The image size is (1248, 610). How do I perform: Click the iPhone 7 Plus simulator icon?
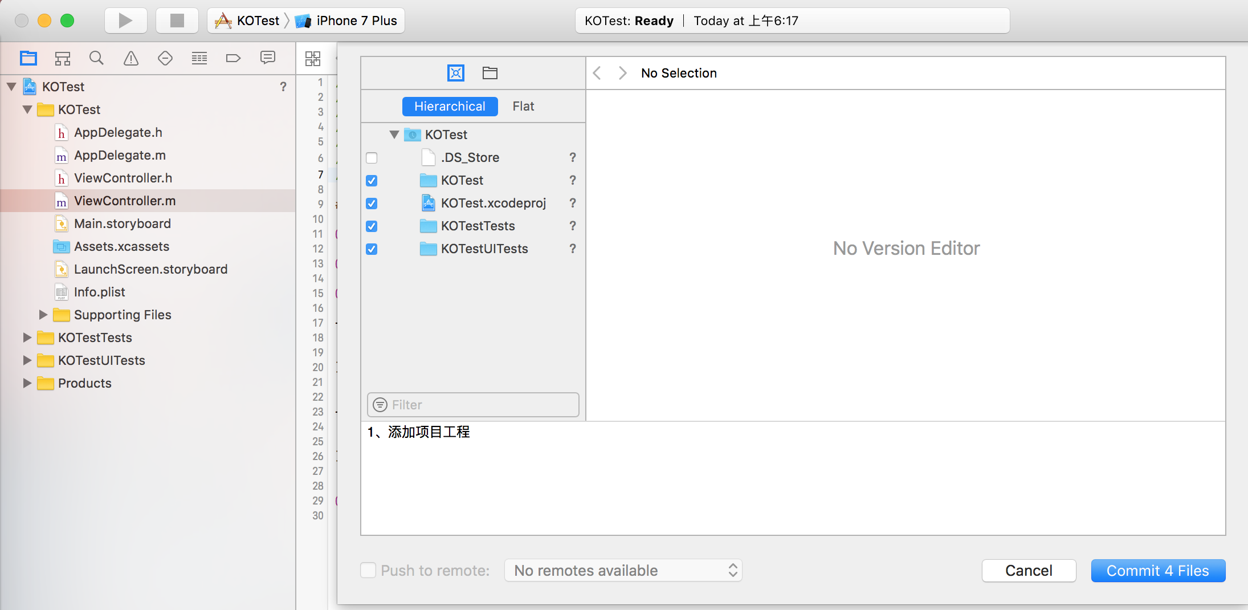tap(303, 21)
